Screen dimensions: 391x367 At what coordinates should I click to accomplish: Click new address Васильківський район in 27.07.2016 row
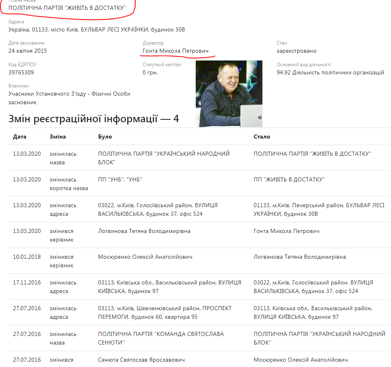(x=313, y=313)
